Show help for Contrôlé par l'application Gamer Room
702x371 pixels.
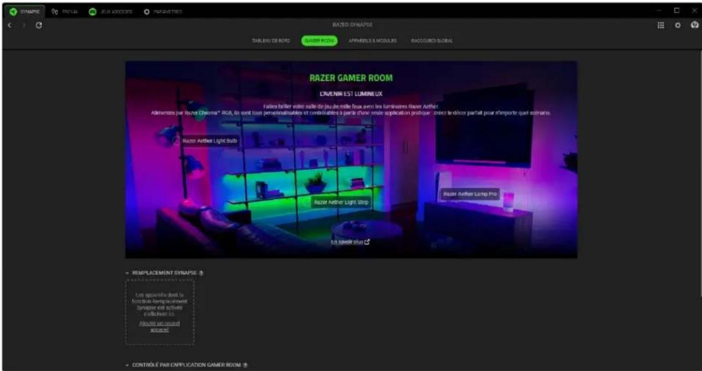pos(245,365)
